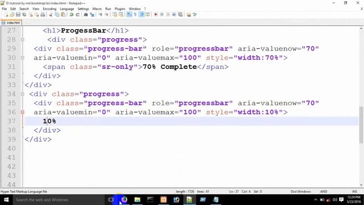Open the Window menu
The image size is (364, 205).
click(135, 9)
